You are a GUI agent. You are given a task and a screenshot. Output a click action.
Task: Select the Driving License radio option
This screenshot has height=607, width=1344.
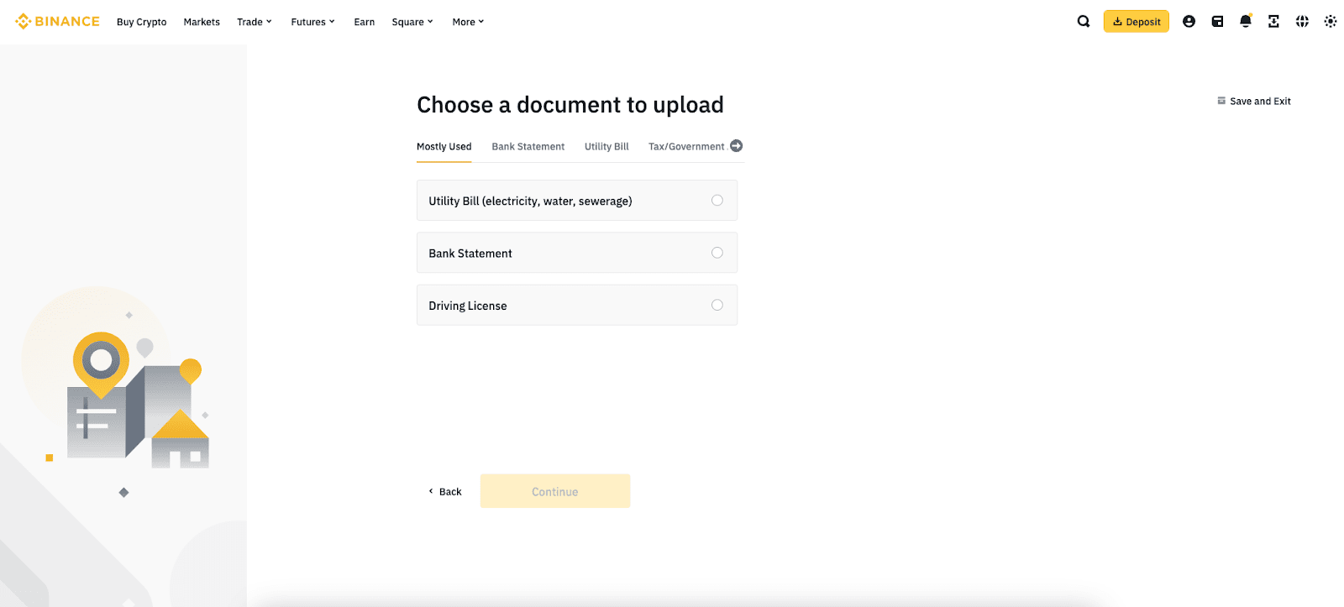[x=577, y=306]
